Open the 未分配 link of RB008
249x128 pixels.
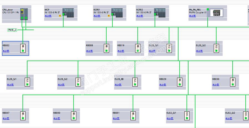(89, 51)
